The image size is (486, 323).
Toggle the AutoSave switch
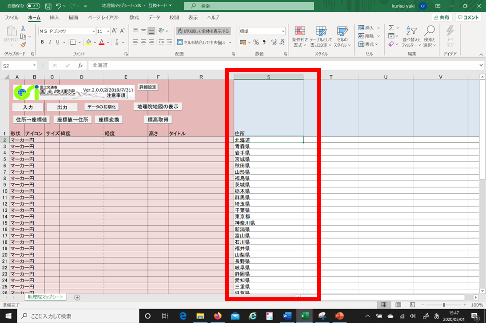[x=33, y=6]
